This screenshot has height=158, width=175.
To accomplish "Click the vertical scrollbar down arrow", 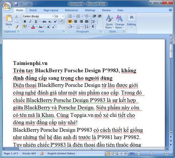I will click(x=171, y=133).
